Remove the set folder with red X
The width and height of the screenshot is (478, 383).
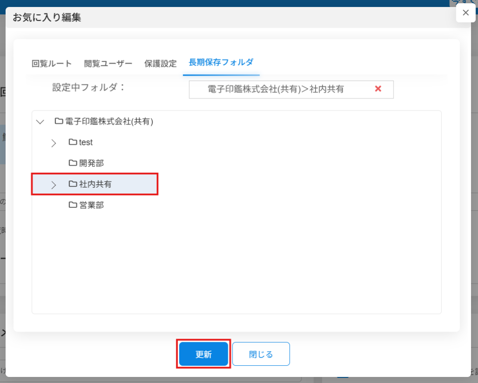pos(378,89)
